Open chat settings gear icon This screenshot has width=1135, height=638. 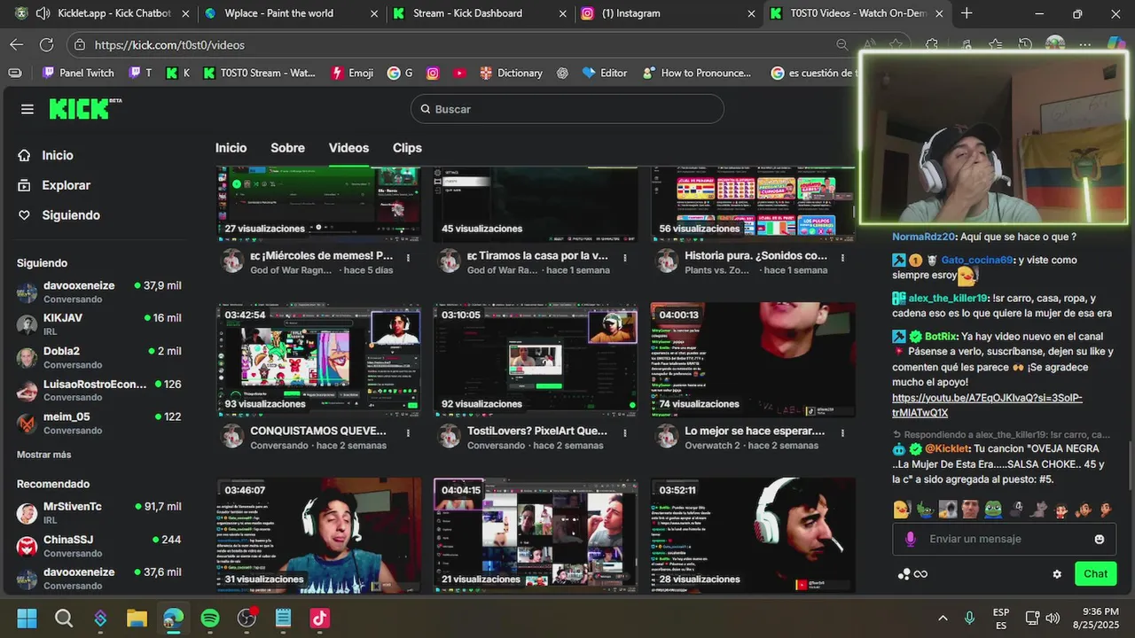coord(1057,574)
